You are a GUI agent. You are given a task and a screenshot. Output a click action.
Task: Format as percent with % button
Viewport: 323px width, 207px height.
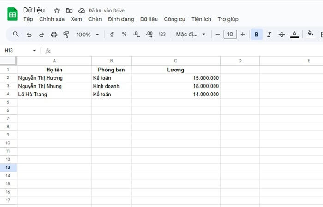pyautogui.click(x=124, y=35)
